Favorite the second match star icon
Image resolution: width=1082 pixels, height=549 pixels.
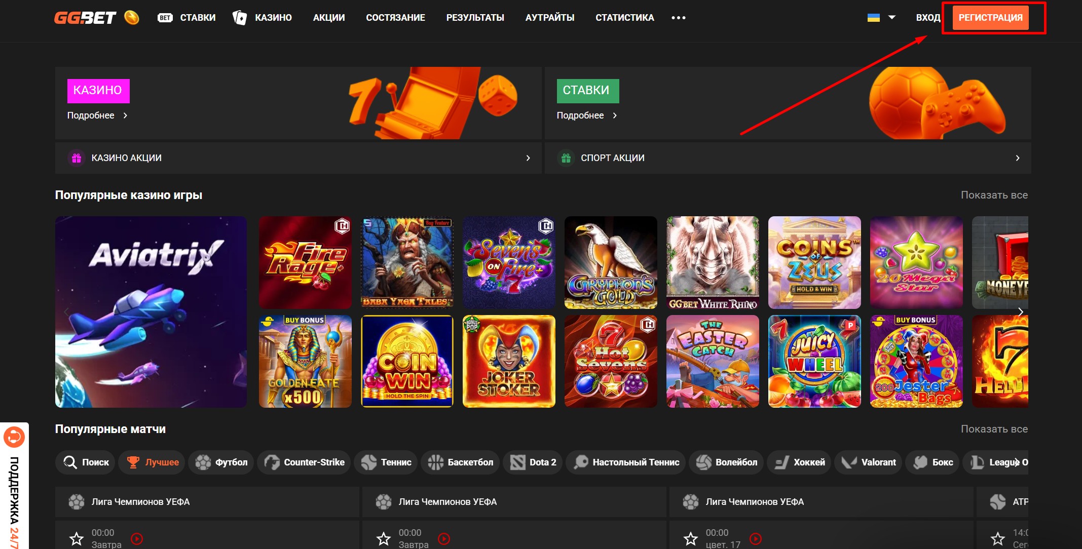click(384, 538)
